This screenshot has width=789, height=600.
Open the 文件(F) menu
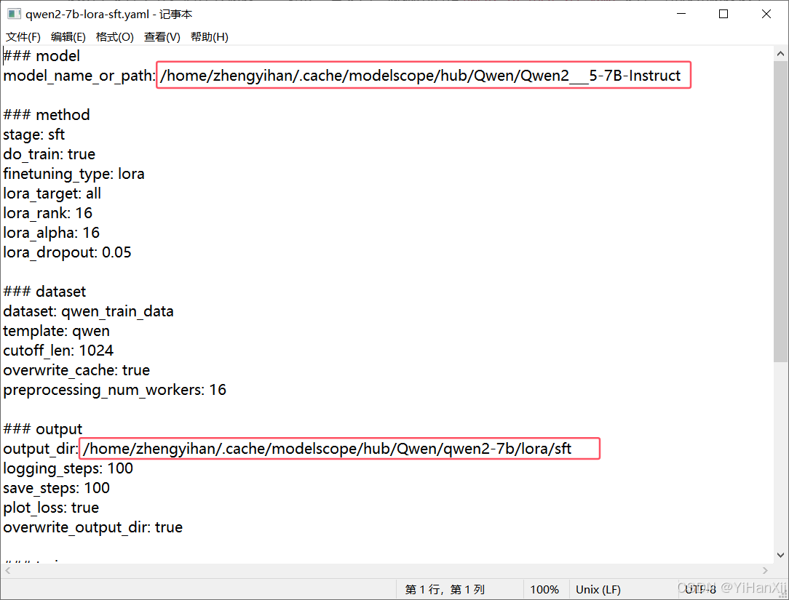coord(23,36)
